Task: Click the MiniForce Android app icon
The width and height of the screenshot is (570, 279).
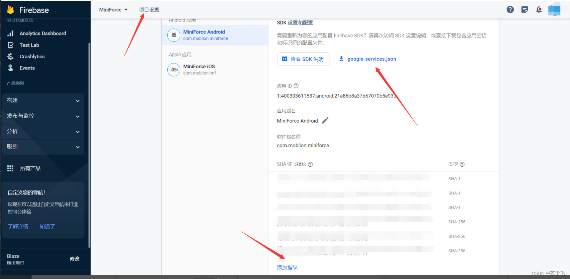Action: point(174,35)
